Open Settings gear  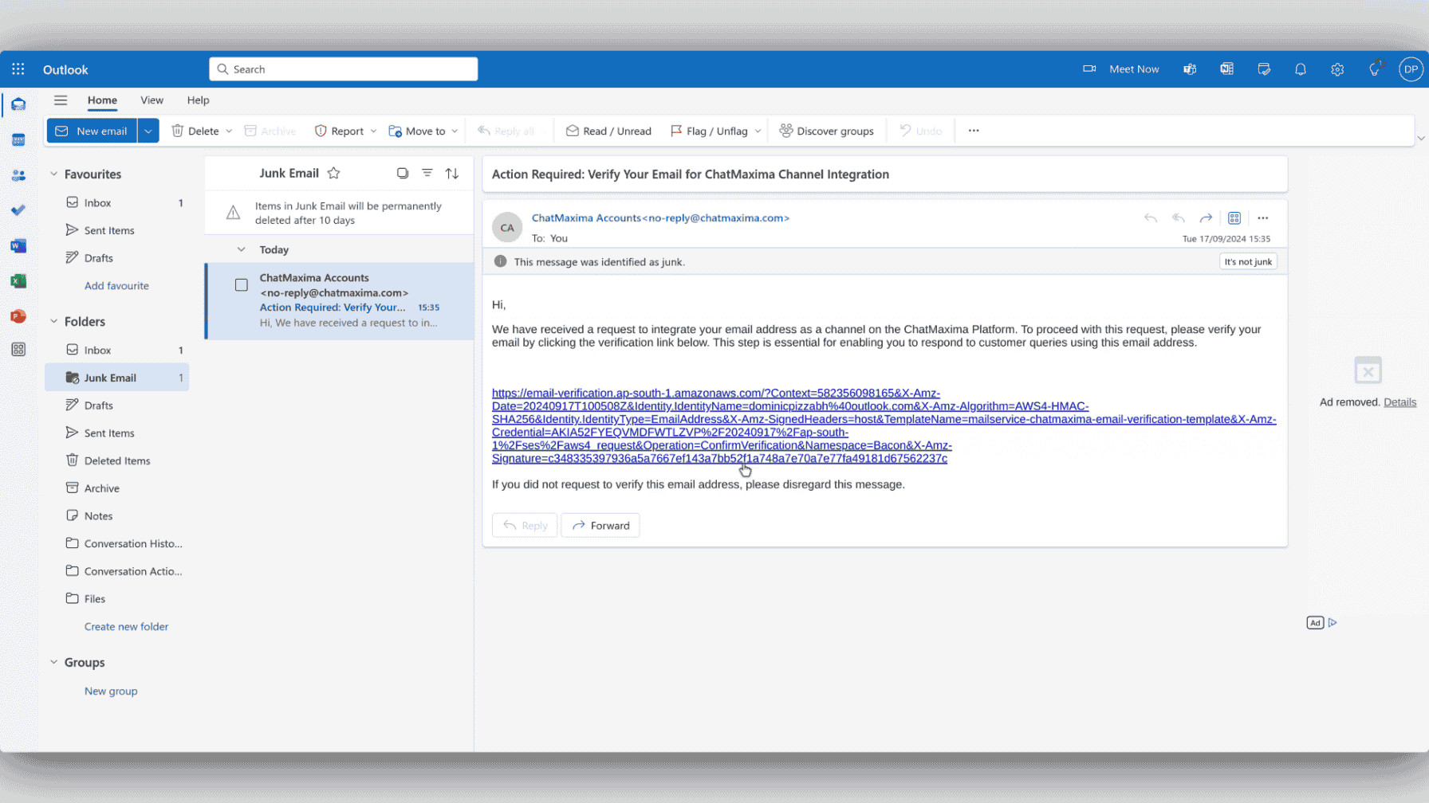[x=1337, y=69]
